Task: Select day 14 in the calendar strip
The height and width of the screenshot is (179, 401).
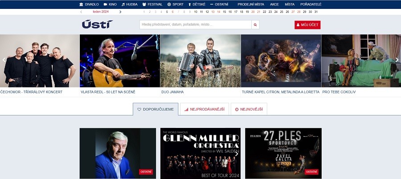Action: [219, 12]
